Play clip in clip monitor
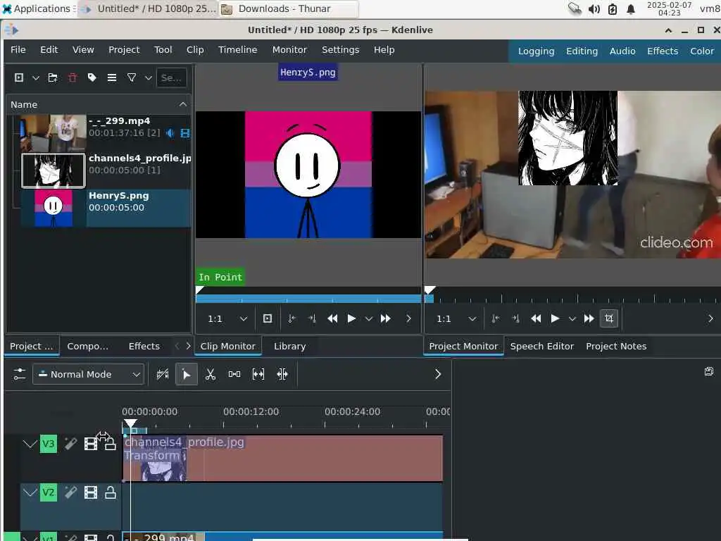 351,319
